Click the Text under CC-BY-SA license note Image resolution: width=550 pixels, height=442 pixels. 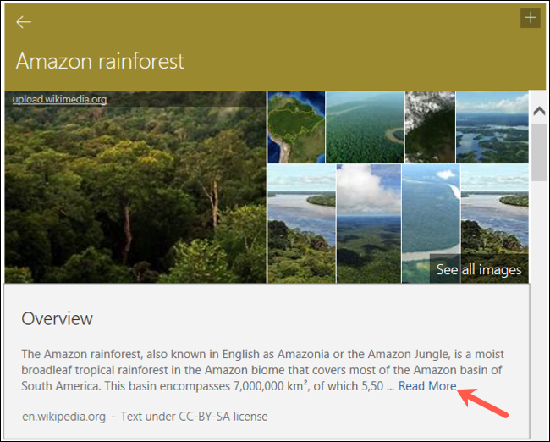tap(195, 416)
